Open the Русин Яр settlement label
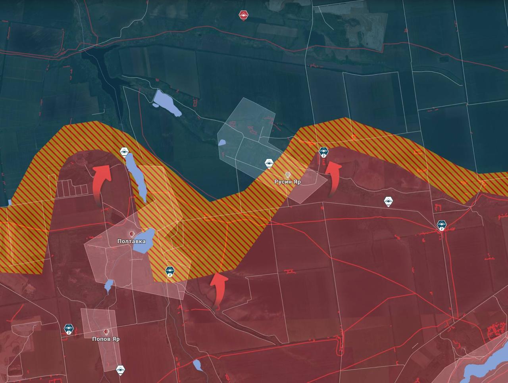This screenshot has height=383, width=508. (x=287, y=182)
